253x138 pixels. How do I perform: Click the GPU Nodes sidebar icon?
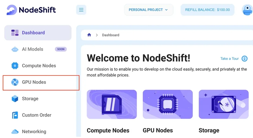15,82
